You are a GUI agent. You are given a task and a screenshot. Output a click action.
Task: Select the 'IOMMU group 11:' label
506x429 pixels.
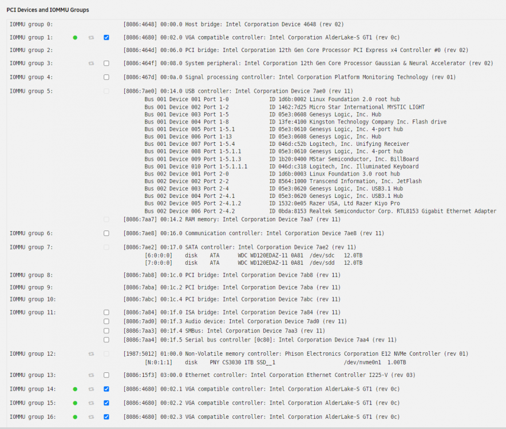click(33, 312)
